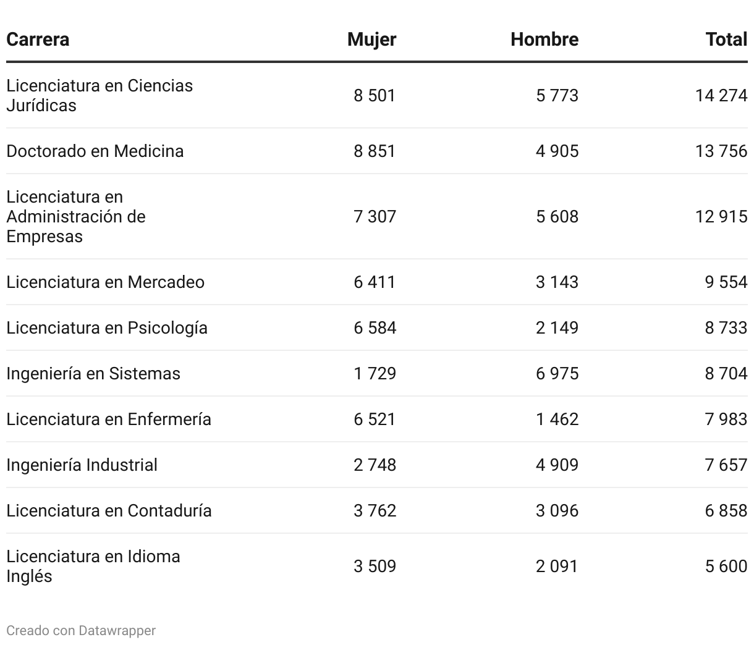Select the Total column header
This screenshot has width=754, height=645.
coord(726,40)
